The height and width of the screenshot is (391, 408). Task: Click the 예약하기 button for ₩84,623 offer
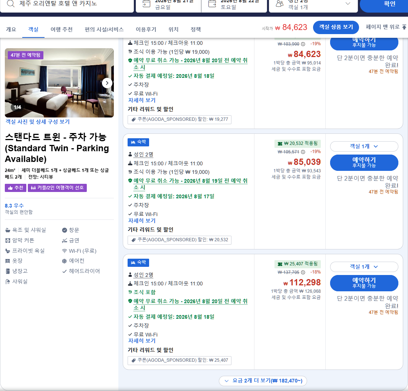[x=364, y=44]
